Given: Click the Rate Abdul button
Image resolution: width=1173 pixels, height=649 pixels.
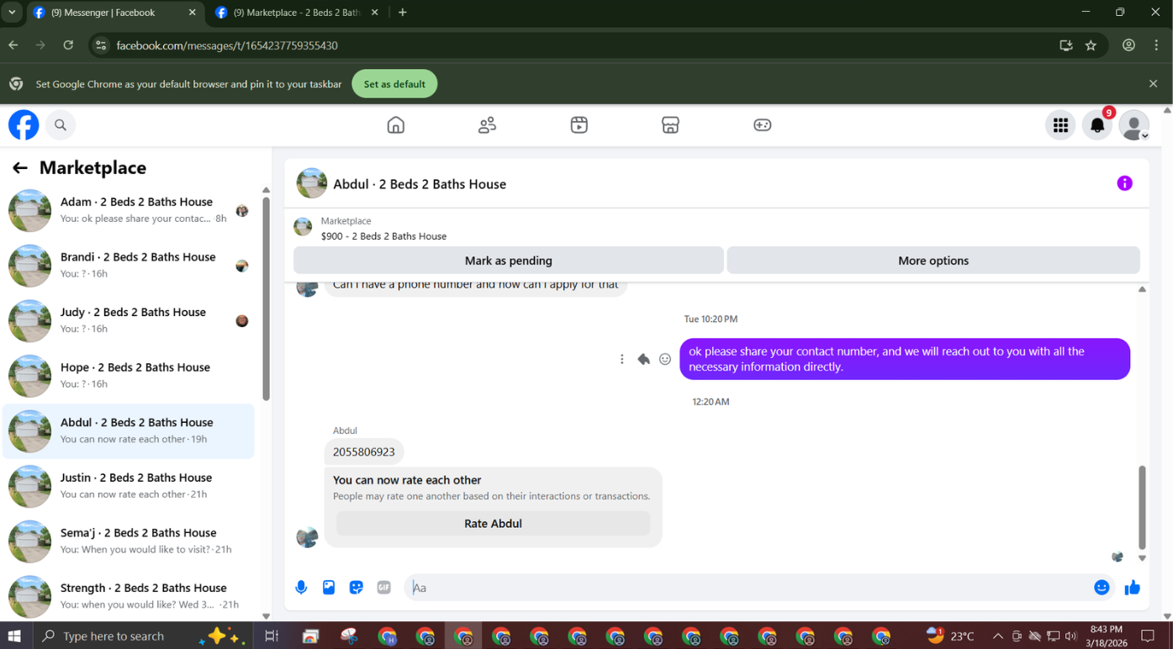Looking at the screenshot, I should [x=494, y=524].
